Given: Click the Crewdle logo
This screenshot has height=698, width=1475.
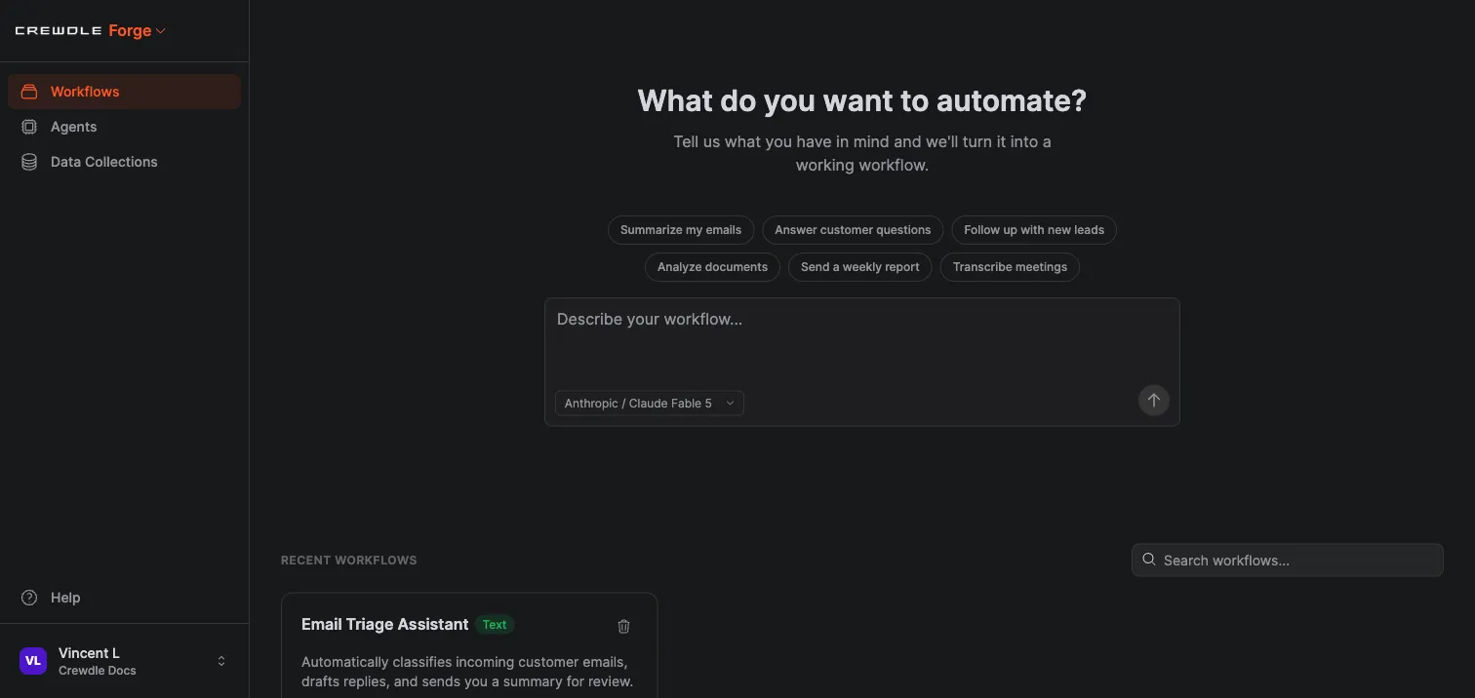Looking at the screenshot, I should (x=59, y=31).
